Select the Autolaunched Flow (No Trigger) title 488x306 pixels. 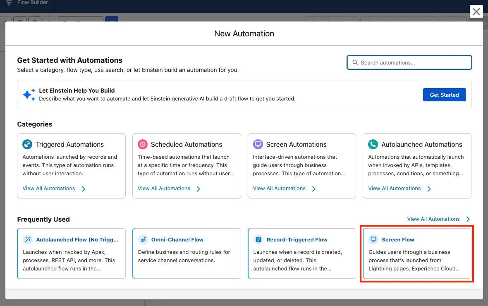pos(77,239)
